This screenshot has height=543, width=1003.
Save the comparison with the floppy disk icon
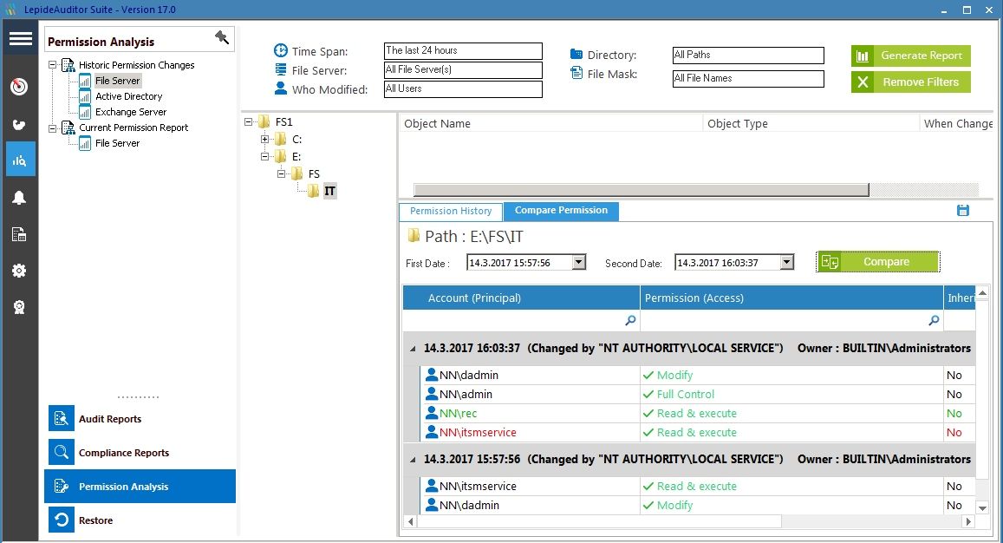(x=963, y=210)
